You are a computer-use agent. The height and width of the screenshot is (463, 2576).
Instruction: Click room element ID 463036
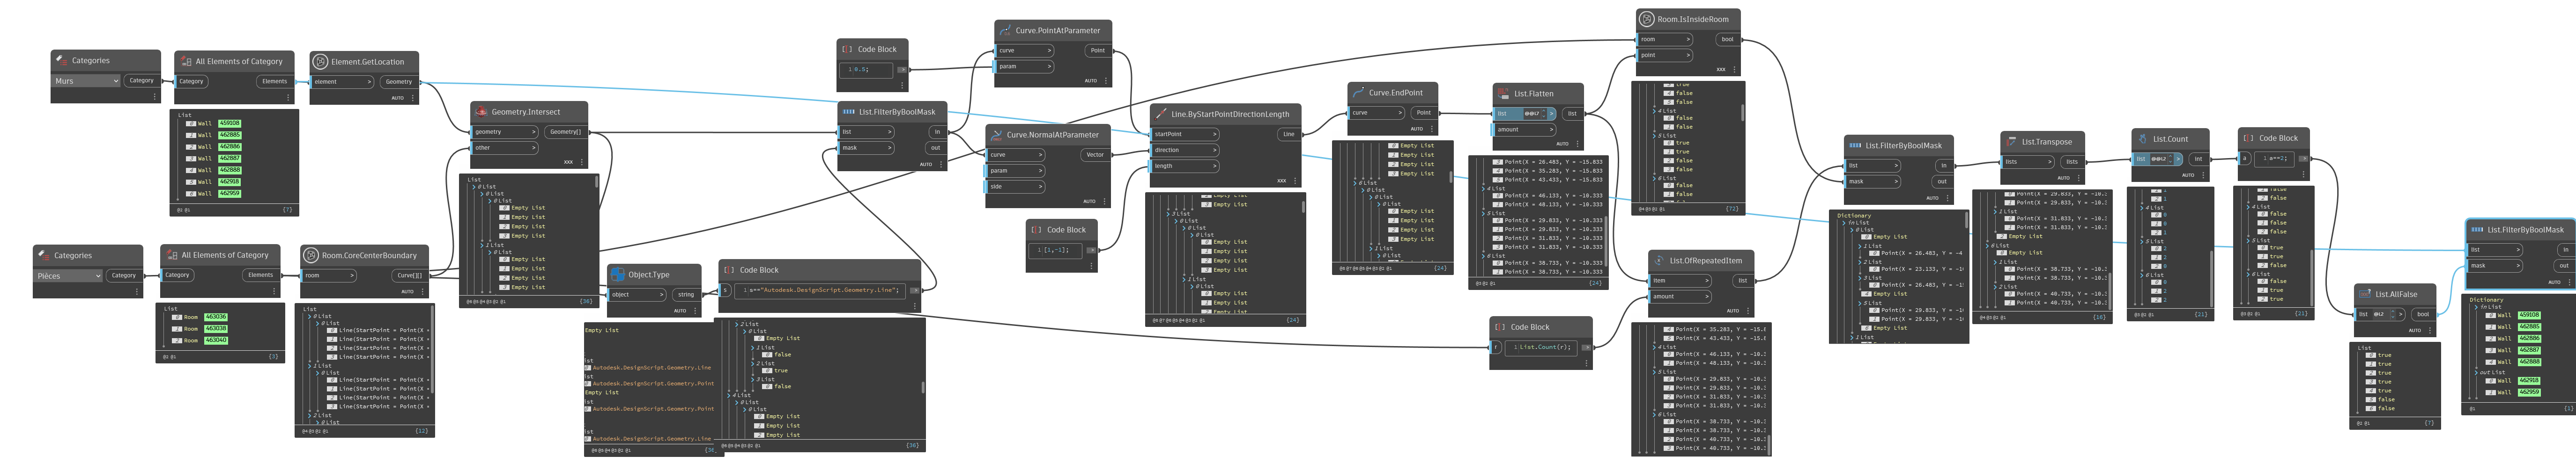coord(216,317)
